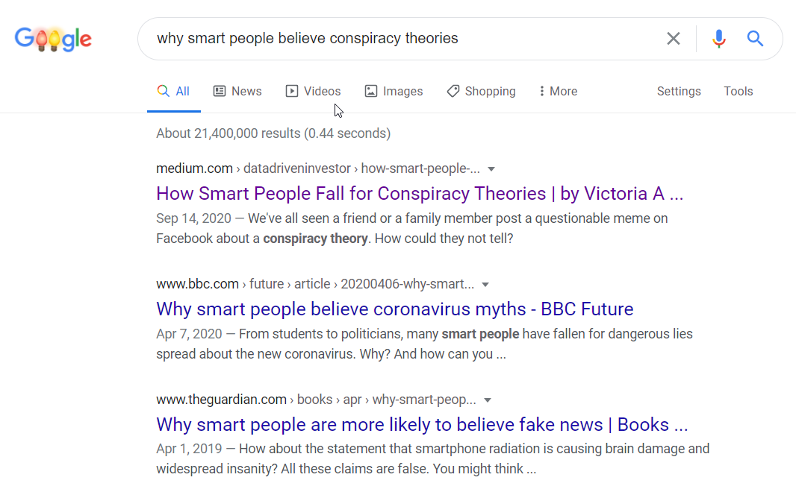The height and width of the screenshot is (492, 796).
Task: Visit the BBC Future coronavirus myths article
Action: 394,309
